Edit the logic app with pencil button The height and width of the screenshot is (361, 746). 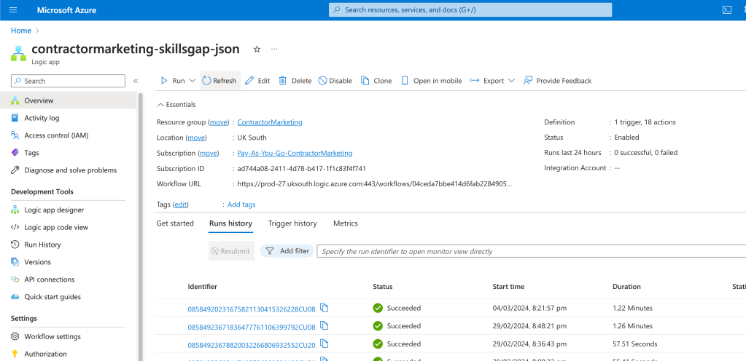257,81
